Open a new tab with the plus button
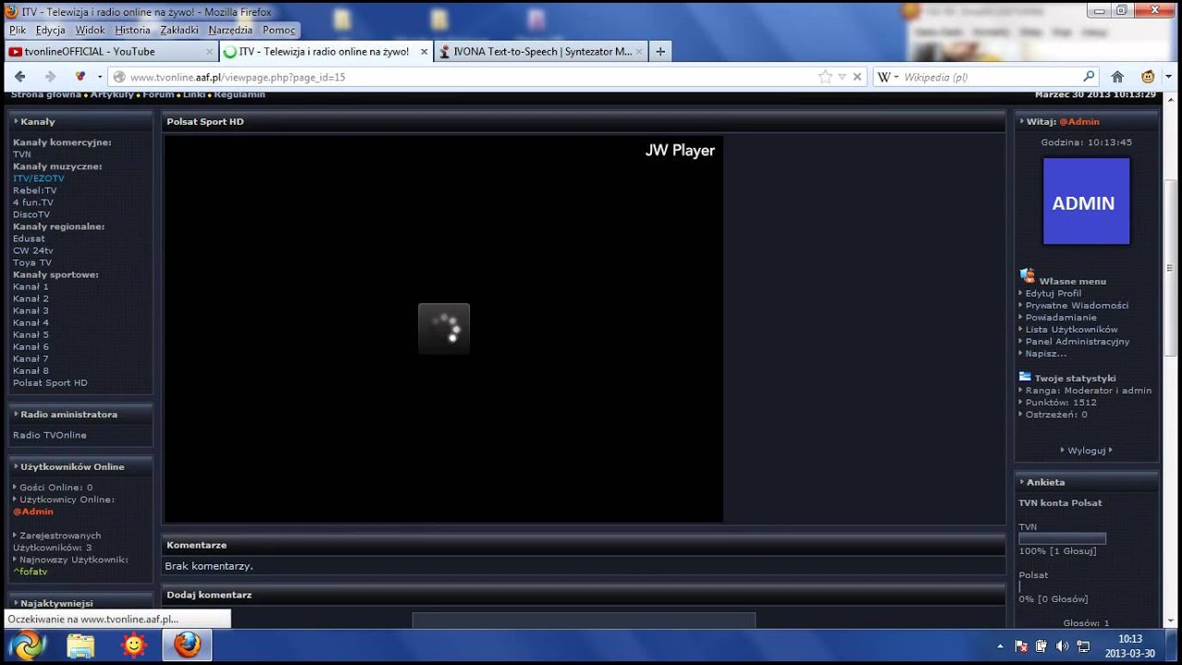Image resolution: width=1182 pixels, height=665 pixels. [x=660, y=52]
